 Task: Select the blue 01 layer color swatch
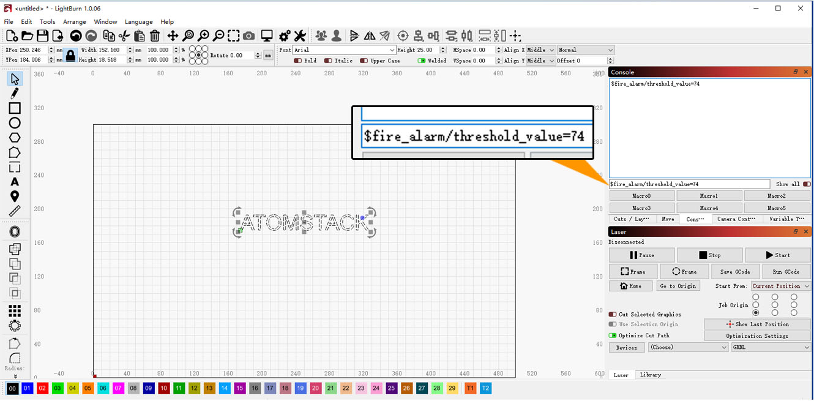(x=27, y=388)
